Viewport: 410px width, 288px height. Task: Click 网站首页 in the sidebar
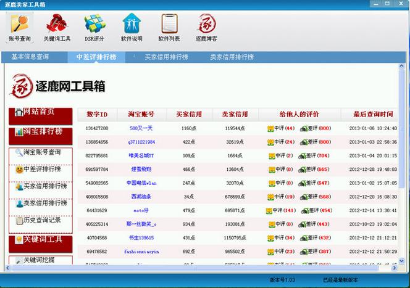[x=40, y=112]
